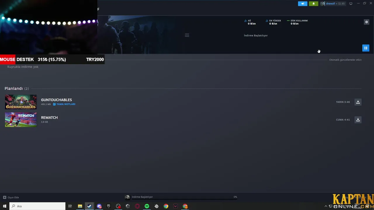The height and width of the screenshot is (210, 374).
Task: Open Task View on taskbar
Action: tap(70, 206)
